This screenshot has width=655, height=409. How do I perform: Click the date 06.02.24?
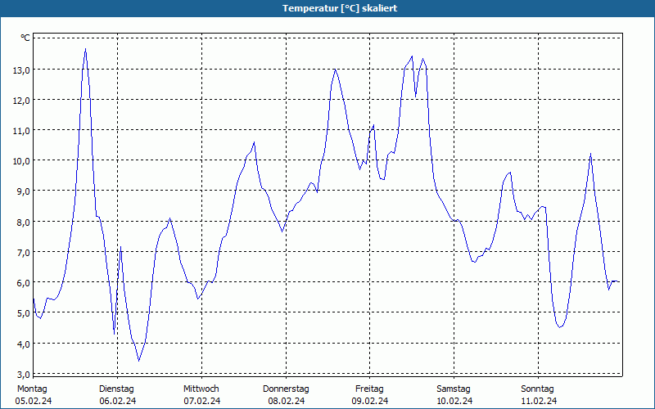point(118,401)
